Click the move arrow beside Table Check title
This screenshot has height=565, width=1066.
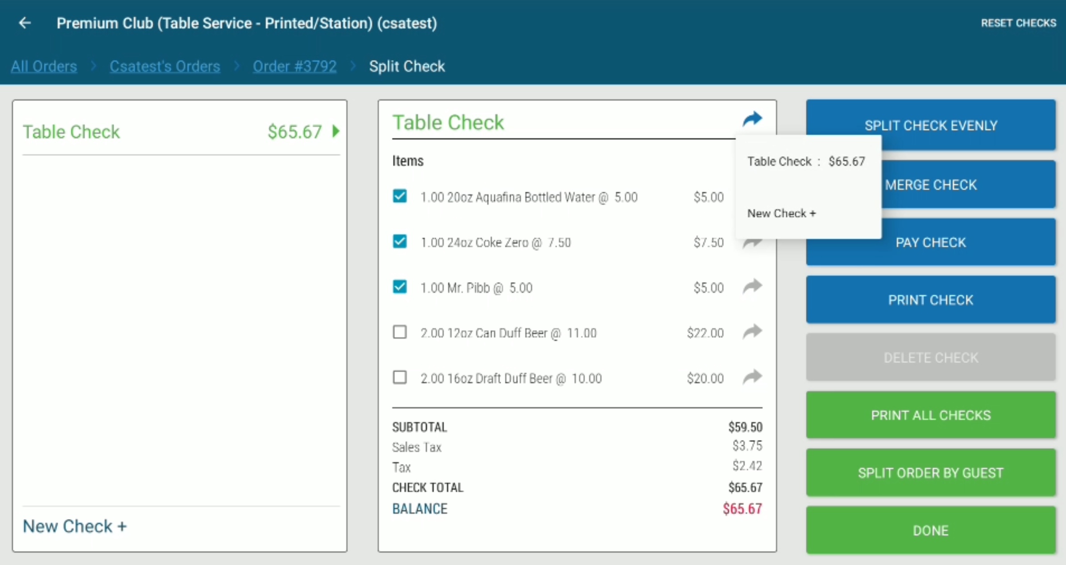[752, 119]
